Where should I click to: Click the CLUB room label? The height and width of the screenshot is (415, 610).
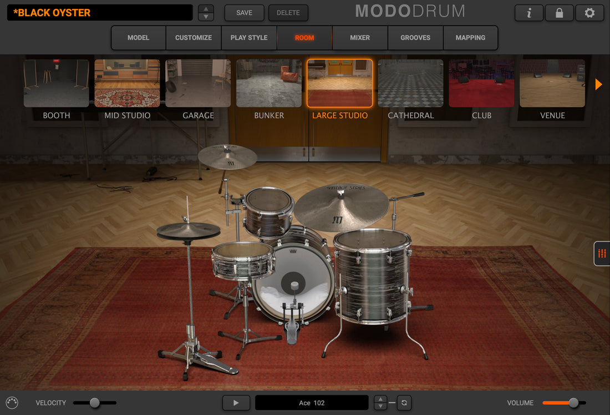(x=481, y=115)
